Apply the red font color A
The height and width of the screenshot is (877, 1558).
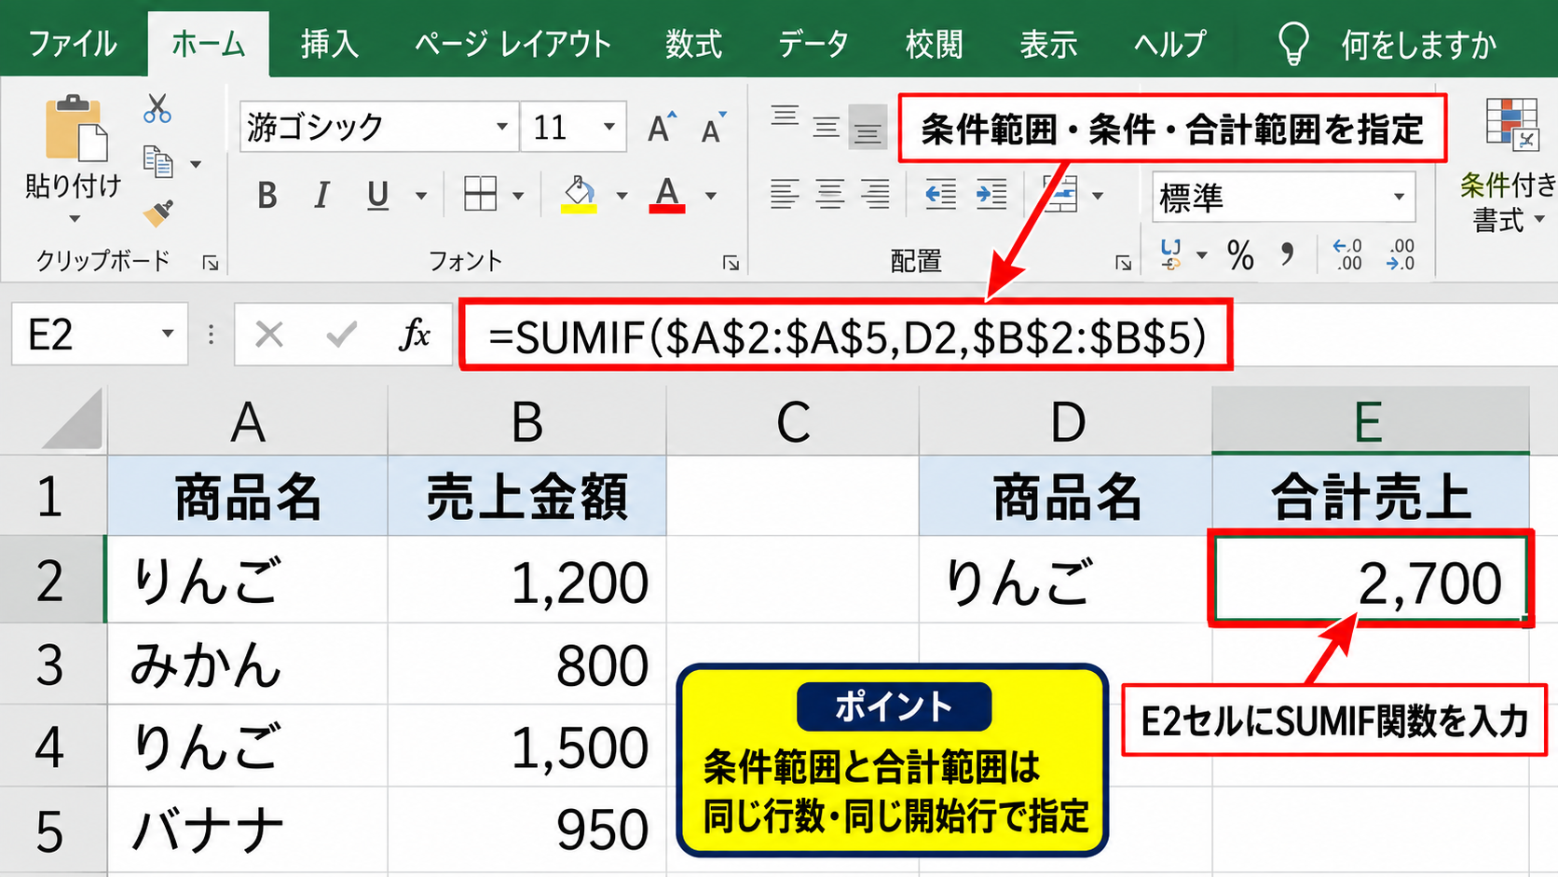(667, 194)
